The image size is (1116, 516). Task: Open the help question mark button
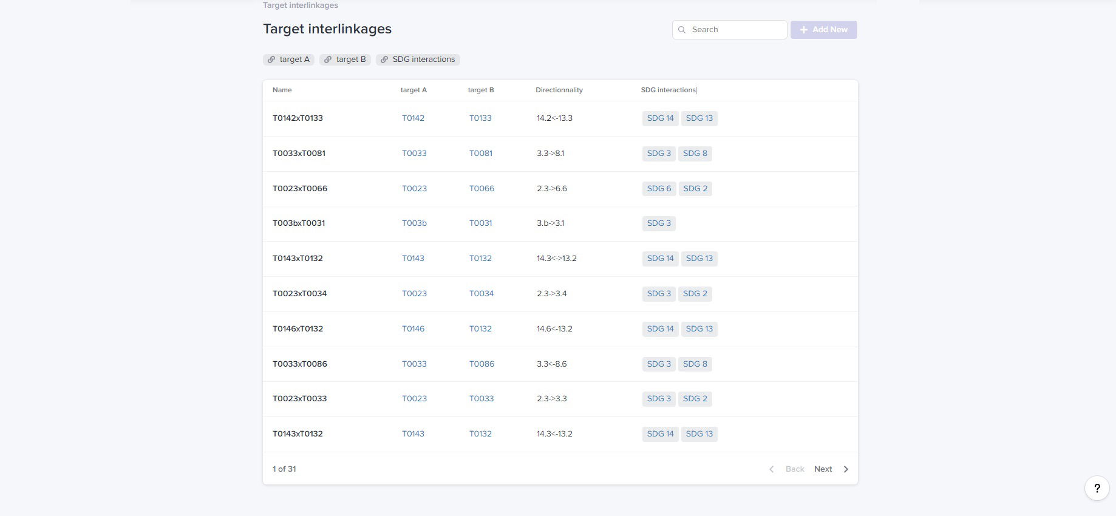pos(1097,488)
